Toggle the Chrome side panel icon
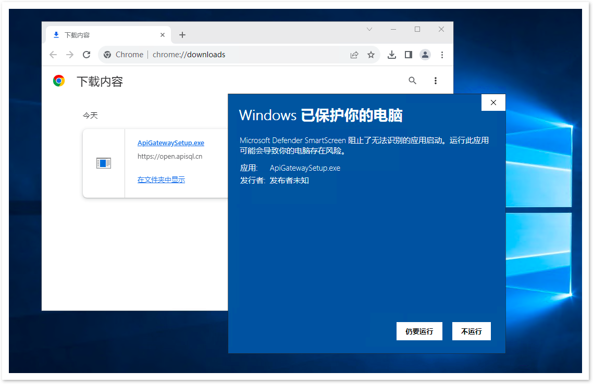This screenshot has width=593, height=384. tap(409, 55)
